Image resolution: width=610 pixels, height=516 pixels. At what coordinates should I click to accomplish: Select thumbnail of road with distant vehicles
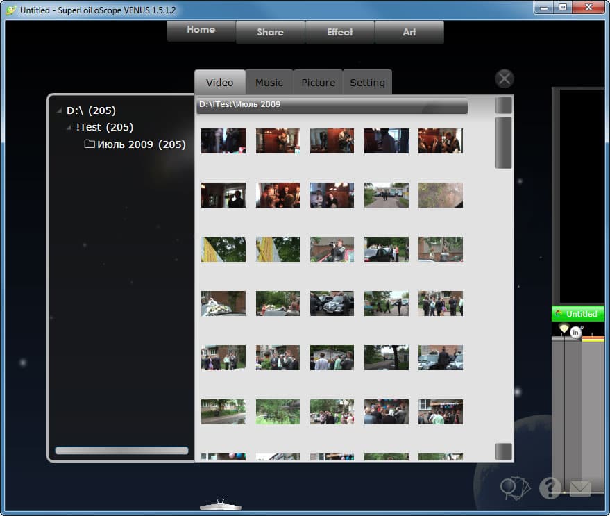[x=387, y=195]
